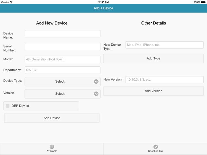This screenshot has width=207, height=155.
Task: Click the 'DEP Device' label text
Action: point(20,106)
